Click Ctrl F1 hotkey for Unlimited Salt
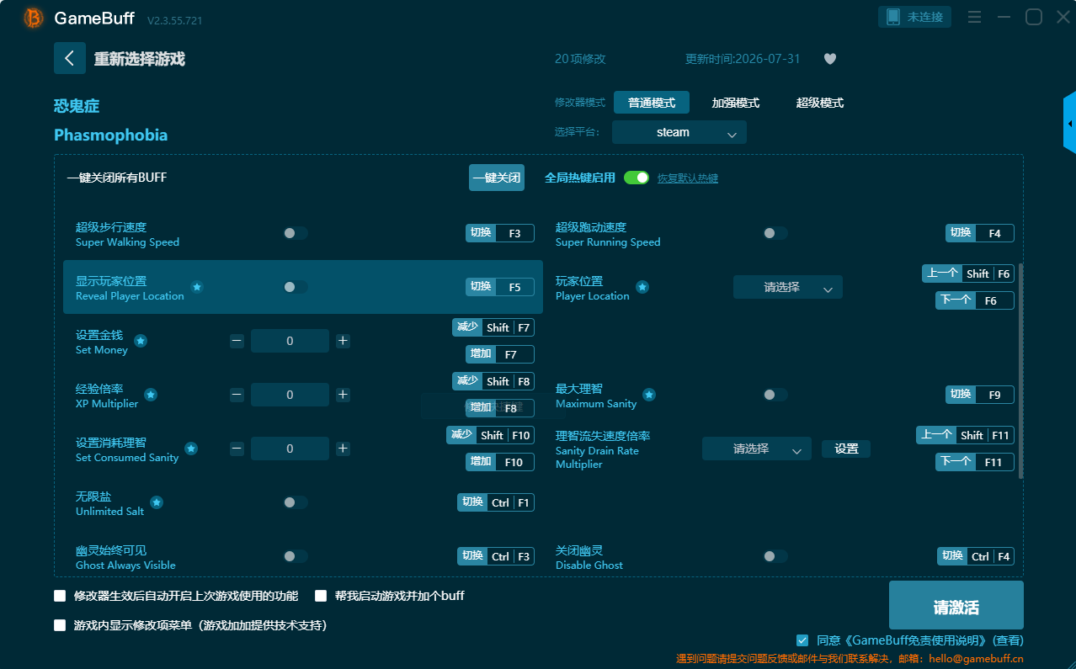Screen dimensions: 1076x669 (496, 502)
